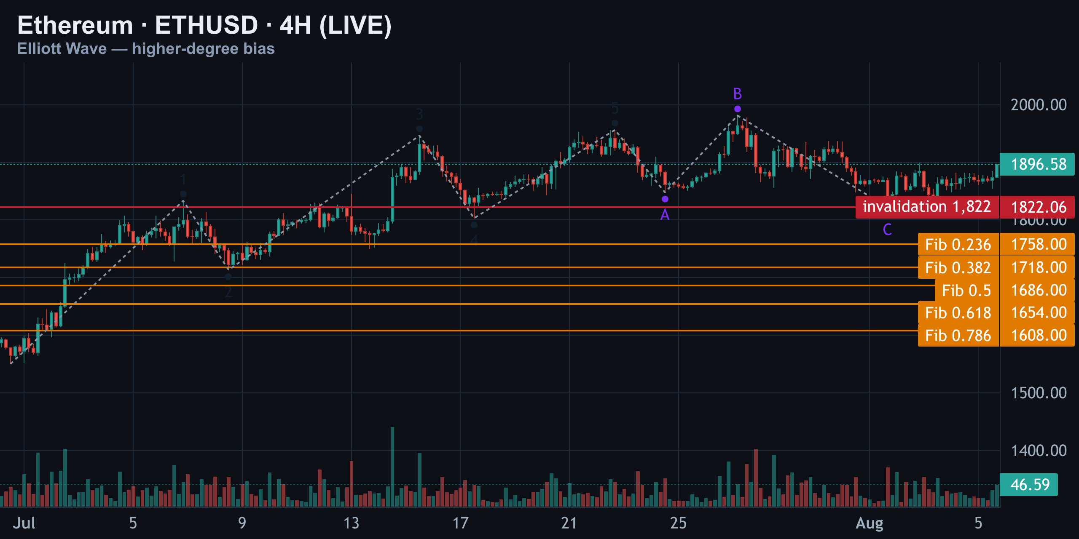Image resolution: width=1079 pixels, height=539 pixels.
Task: Select the 25 date label on the time axis
Action: coord(678,523)
